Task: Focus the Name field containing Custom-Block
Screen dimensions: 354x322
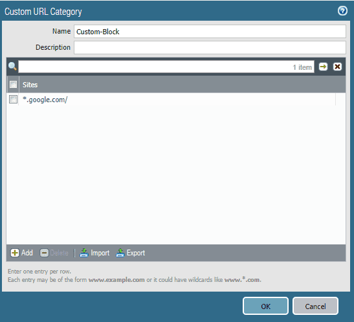Action: click(210, 31)
